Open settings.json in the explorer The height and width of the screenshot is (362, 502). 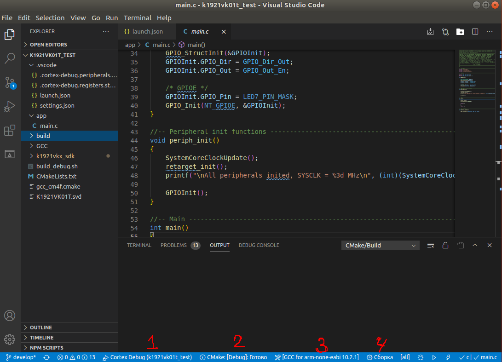tap(69, 105)
